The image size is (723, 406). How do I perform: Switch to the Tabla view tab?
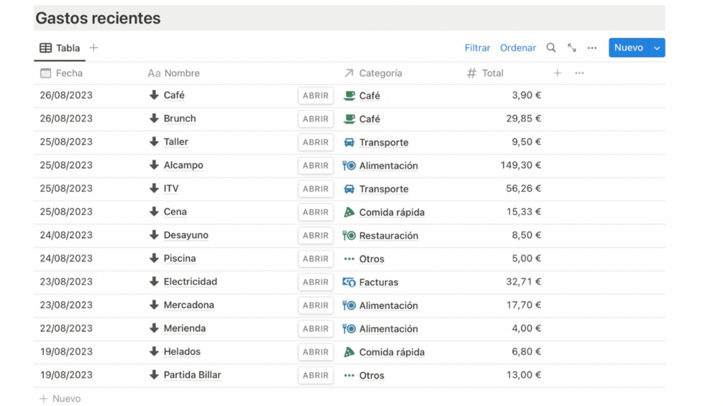60,48
